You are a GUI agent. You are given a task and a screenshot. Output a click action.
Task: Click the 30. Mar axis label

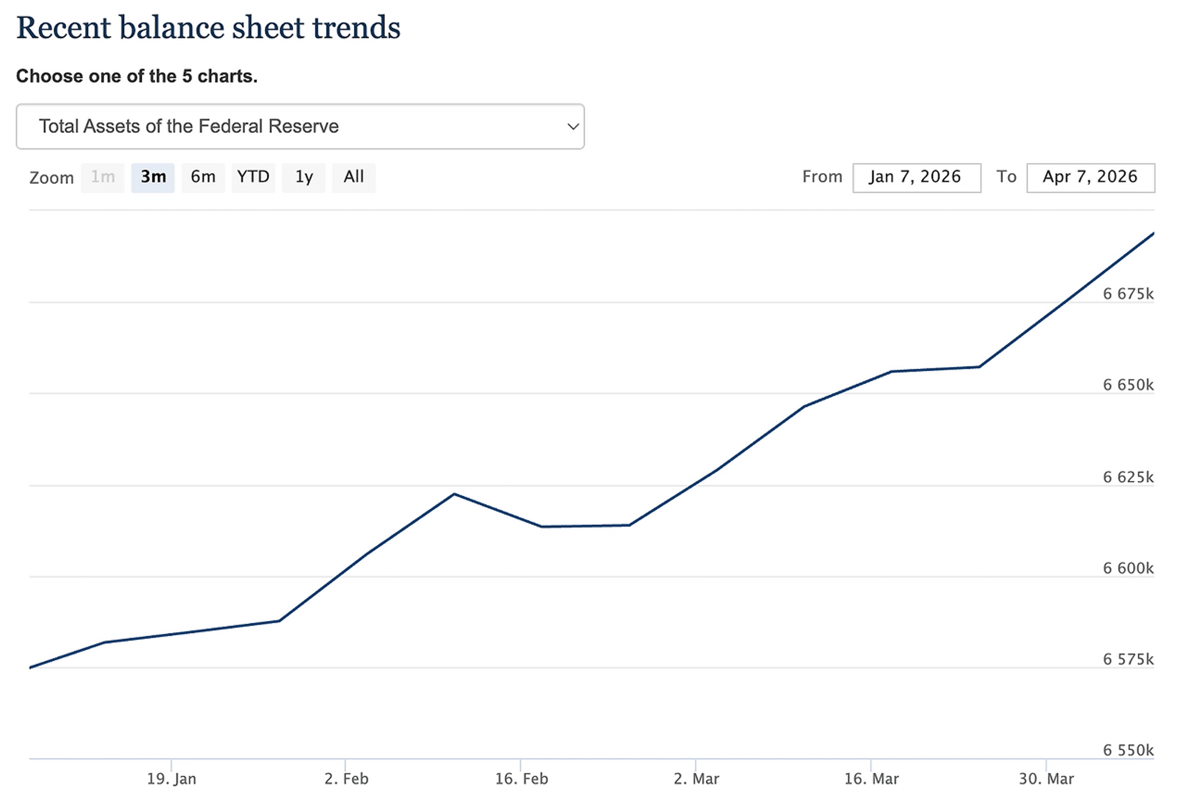[x=1046, y=779]
